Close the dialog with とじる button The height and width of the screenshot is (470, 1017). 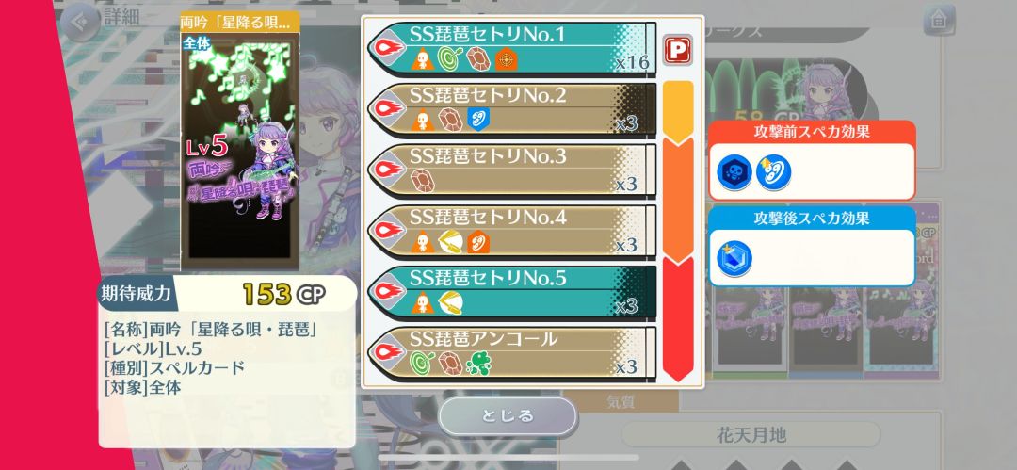(508, 415)
